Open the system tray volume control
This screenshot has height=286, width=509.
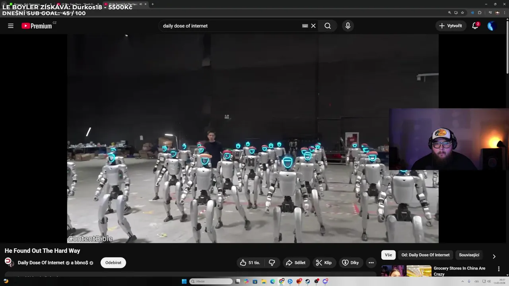489,282
